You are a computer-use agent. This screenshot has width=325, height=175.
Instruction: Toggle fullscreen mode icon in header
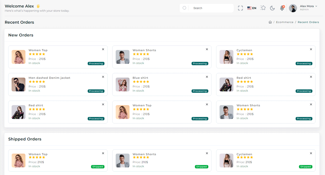click(240, 8)
